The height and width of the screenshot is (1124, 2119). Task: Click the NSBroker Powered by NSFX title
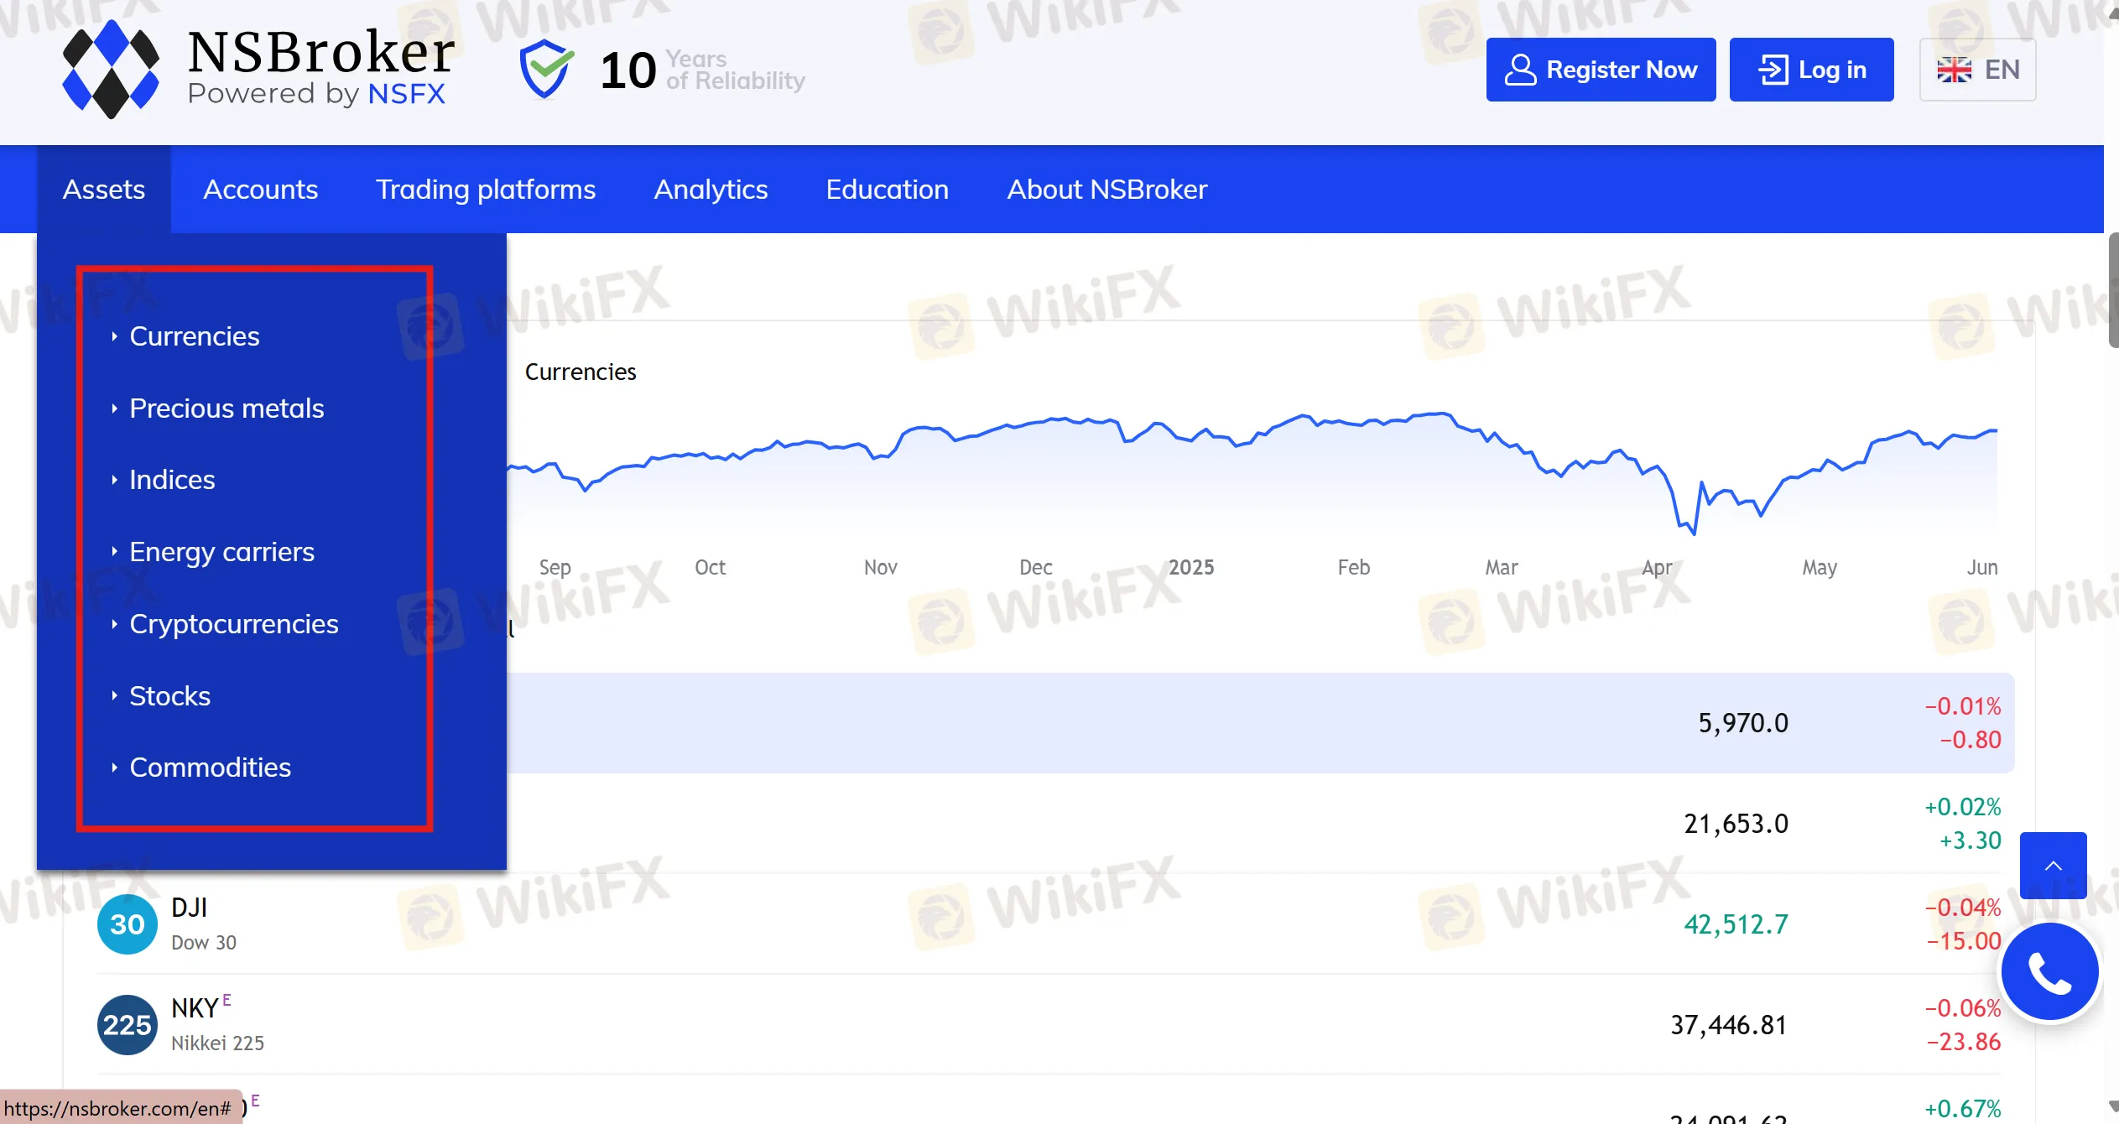pyautogui.click(x=320, y=67)
